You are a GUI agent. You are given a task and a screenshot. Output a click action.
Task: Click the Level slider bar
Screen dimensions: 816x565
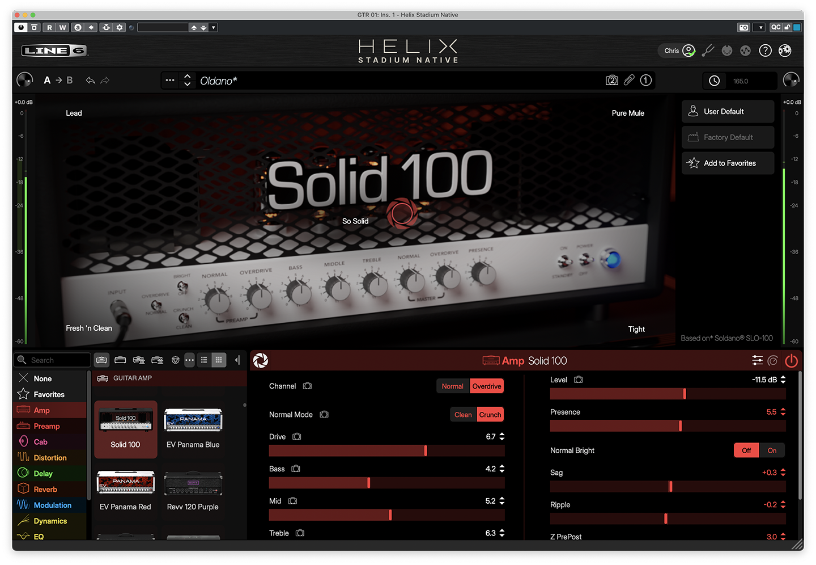668,394
